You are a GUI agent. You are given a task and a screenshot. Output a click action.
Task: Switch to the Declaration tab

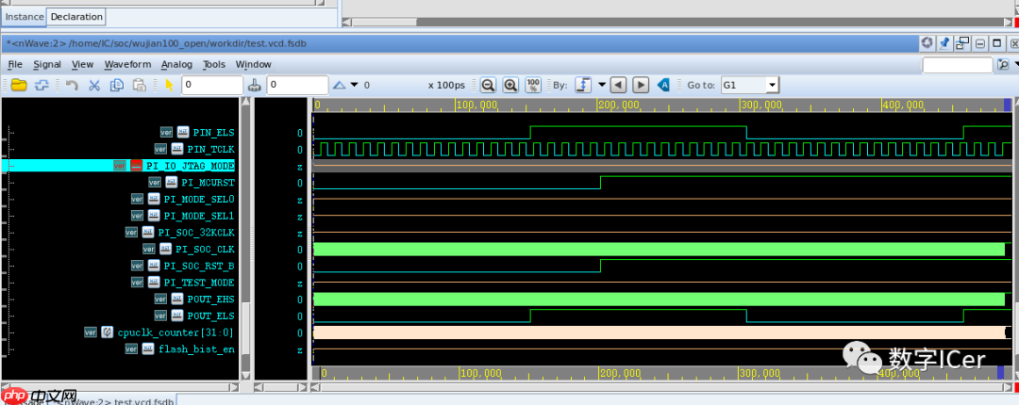(76, 17)
